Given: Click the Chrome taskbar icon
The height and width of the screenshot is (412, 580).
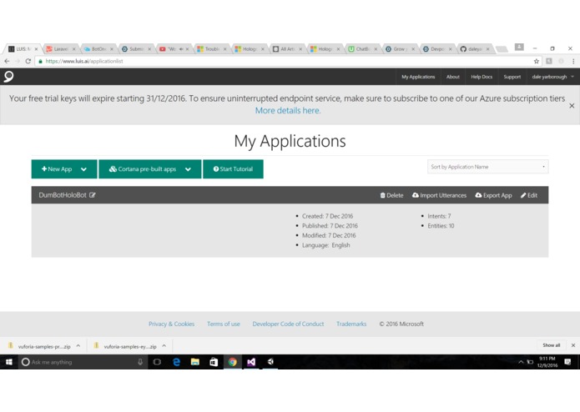Looking at the screenshot, I should pos(233,362).
